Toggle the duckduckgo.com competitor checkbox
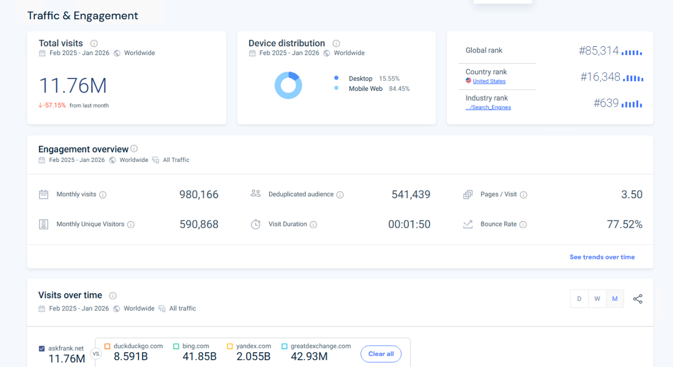 click(x=108, y=346)
